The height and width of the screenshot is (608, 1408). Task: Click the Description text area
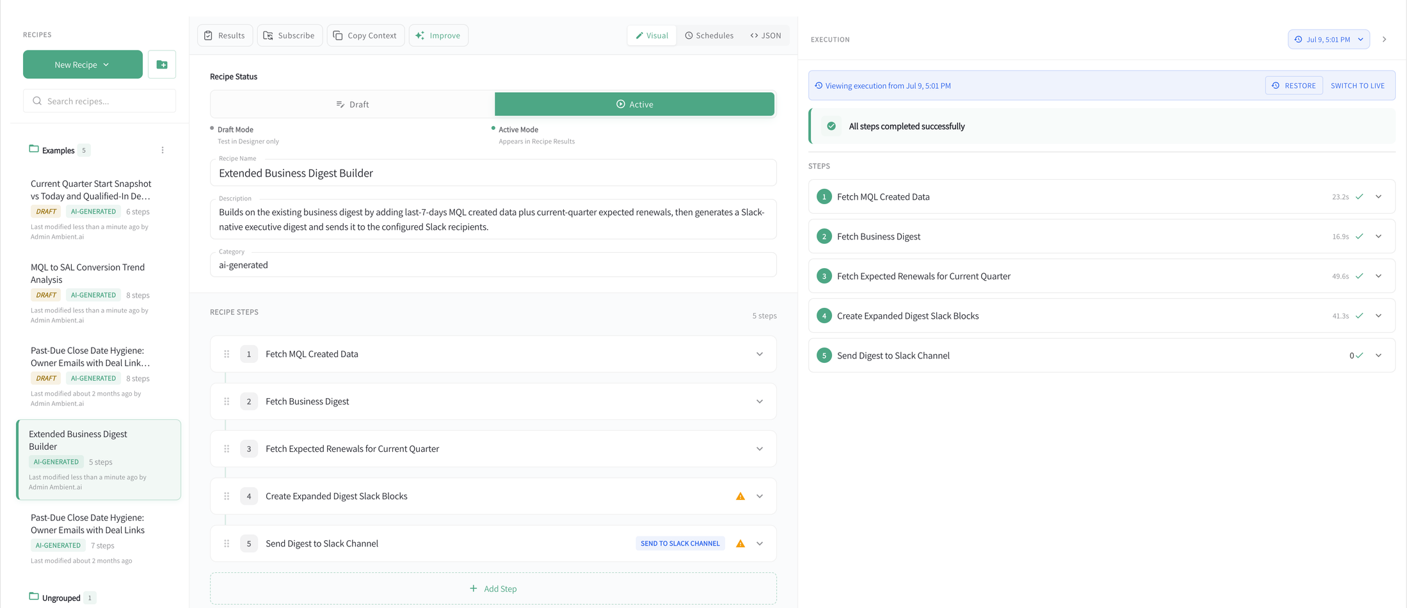point(493,220)
